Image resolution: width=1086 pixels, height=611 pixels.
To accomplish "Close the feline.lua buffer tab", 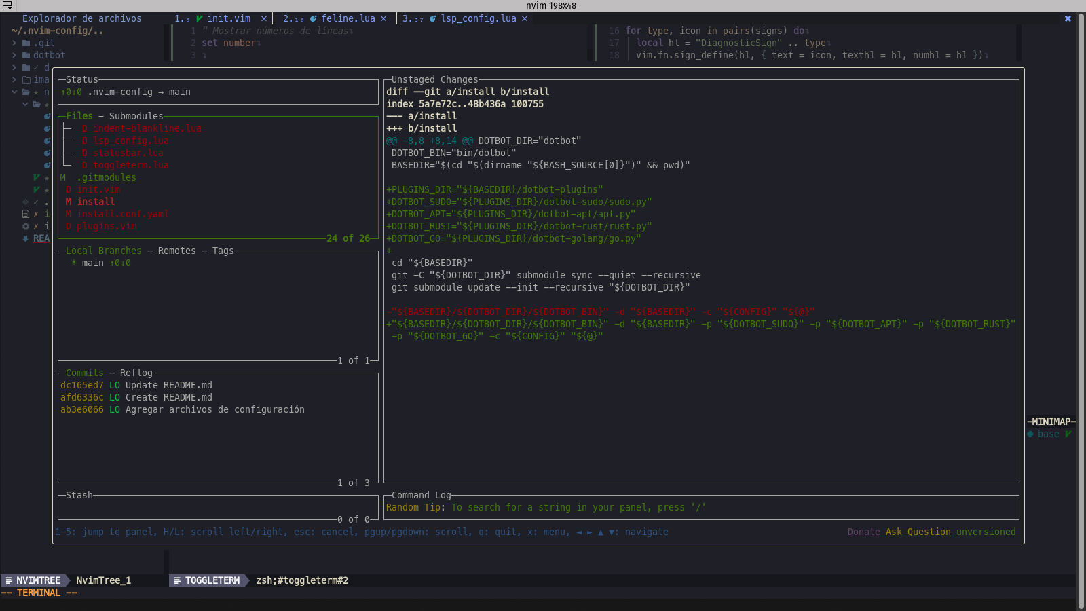I will [383, 18].
